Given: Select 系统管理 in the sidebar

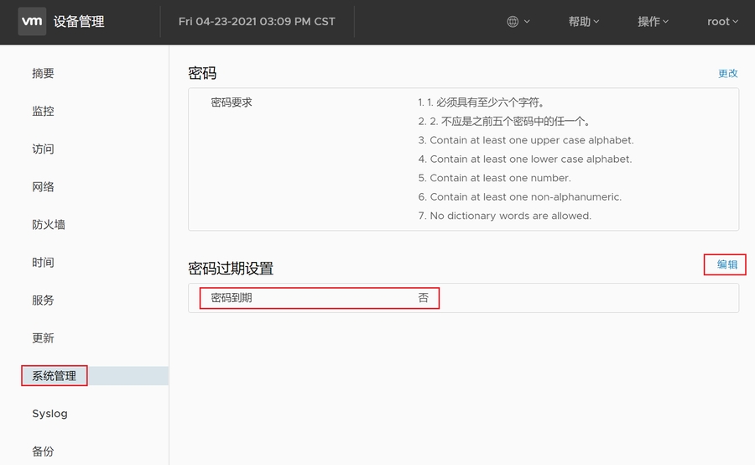Looking at the screenshot, I should (x=55, y=376).
